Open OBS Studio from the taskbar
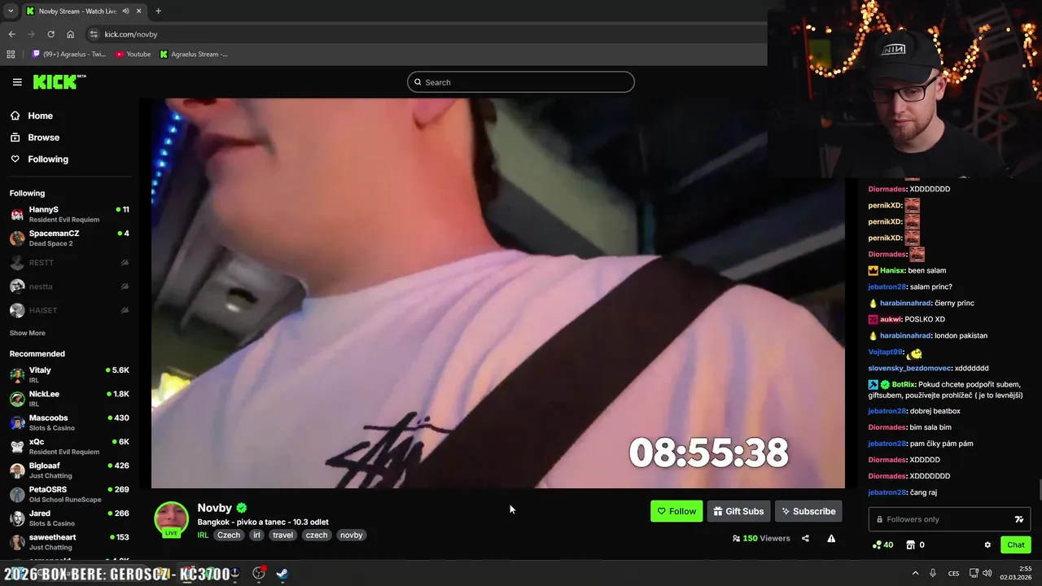Screen dimensions: 1042x586 [259, 573]
